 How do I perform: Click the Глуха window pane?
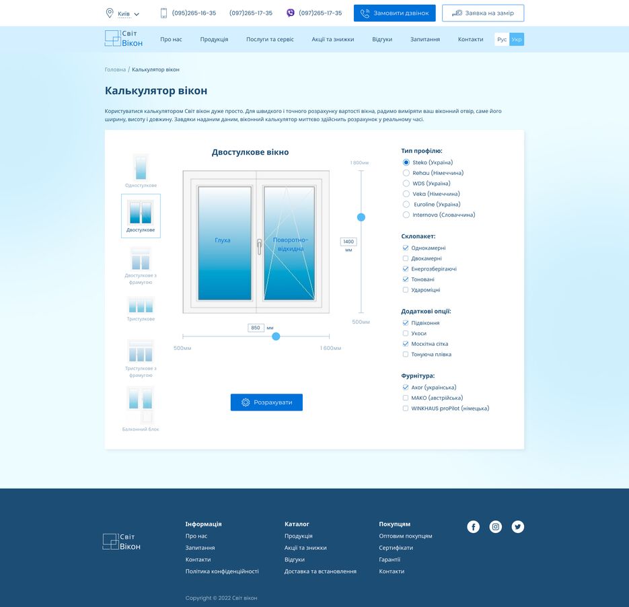pyautogui.click(x=225, y=243)
